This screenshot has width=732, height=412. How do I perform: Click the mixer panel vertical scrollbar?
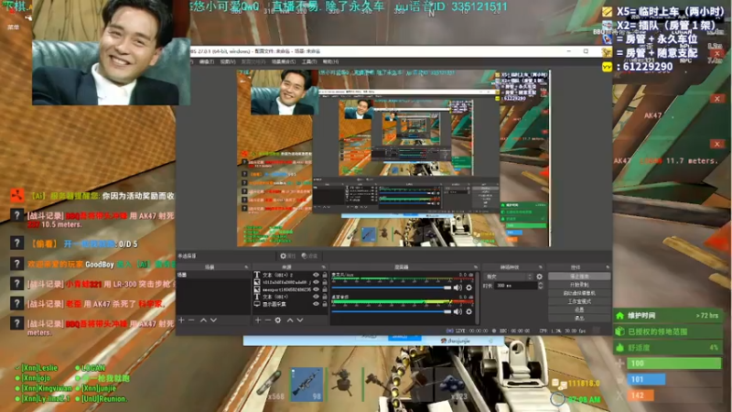point(478,298)
